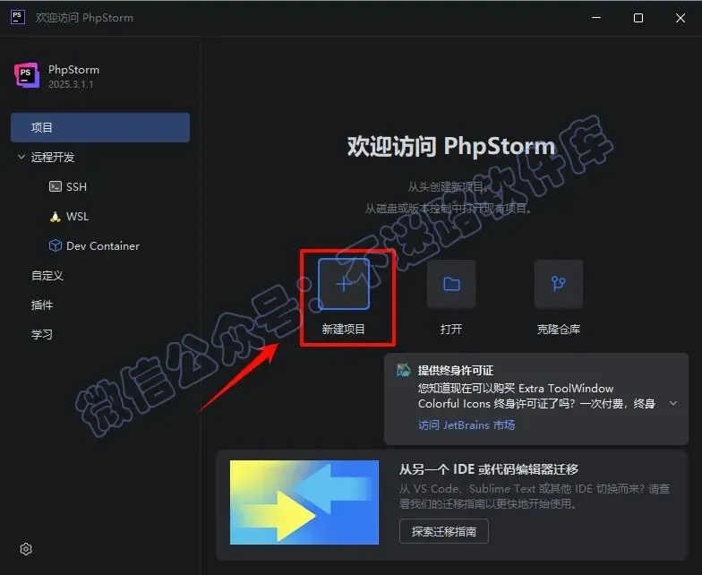Screen dimensions: 702x575
Task: Click the Clone Repository branch icon
Action: (x=559, y=284)
